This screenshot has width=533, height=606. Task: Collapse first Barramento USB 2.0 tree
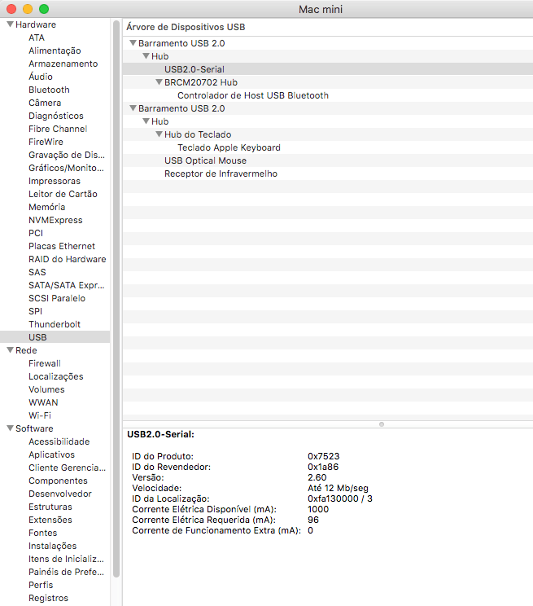[x=133, y=43]
